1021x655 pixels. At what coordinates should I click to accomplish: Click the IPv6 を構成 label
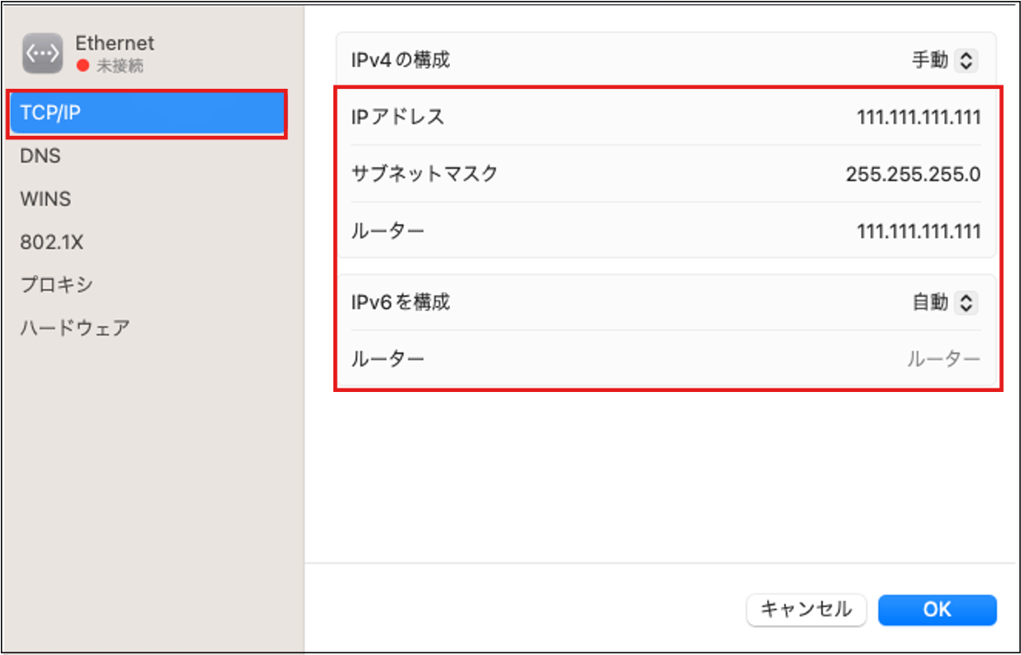pyautogui.click(x=400, y=302)
